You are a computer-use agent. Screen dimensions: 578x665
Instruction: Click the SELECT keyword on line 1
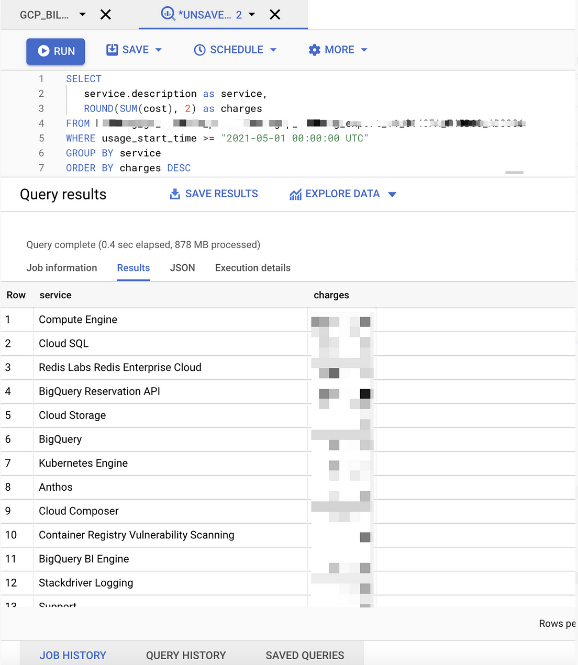(84, 79)
